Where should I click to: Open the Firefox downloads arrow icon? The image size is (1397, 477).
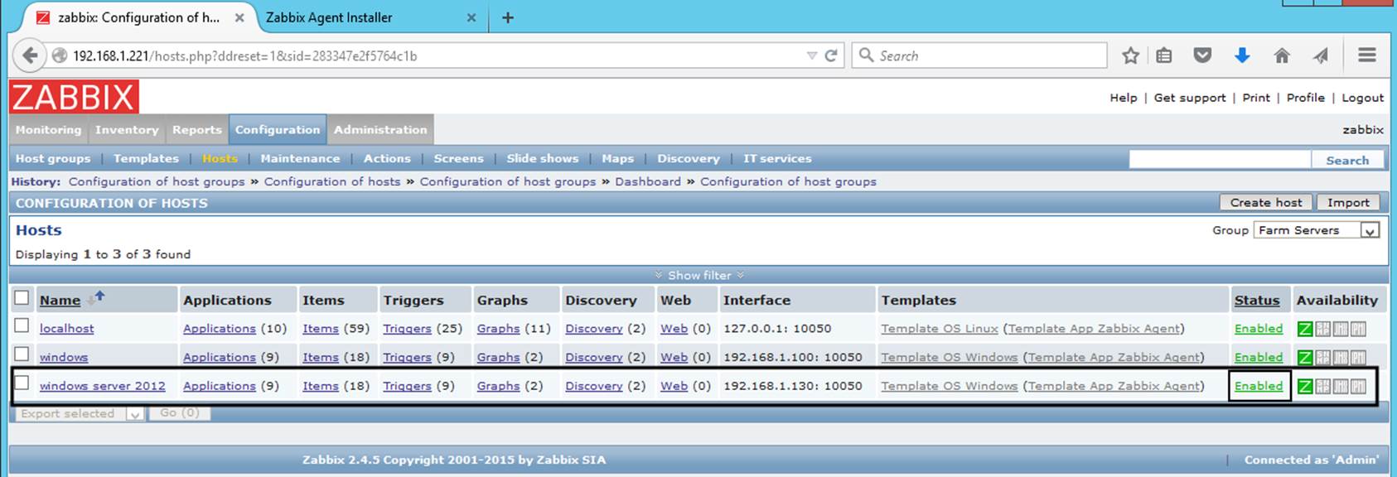coord(1241,55)
